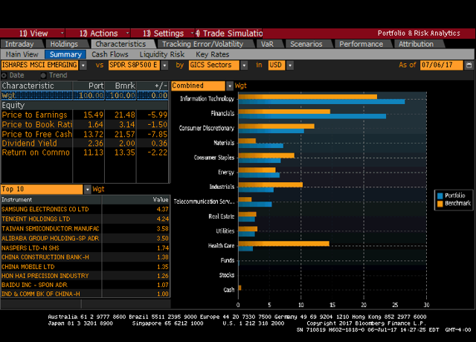Click the Return on Common row

[x=85, y=152]
